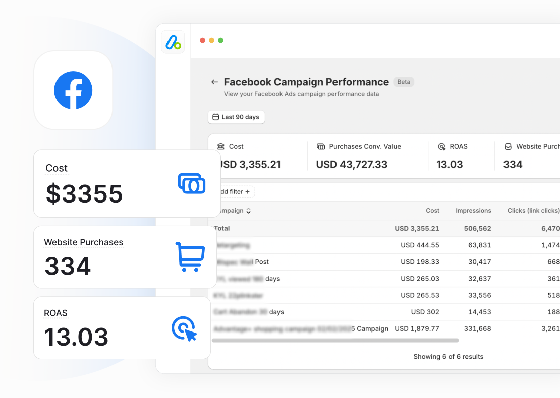
Task: Sort by Clicks (link clicks) column
Action: coord(533,211)
